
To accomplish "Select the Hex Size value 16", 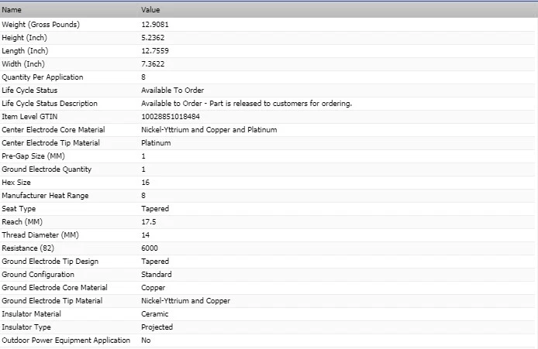I will [x=146, y=182].
